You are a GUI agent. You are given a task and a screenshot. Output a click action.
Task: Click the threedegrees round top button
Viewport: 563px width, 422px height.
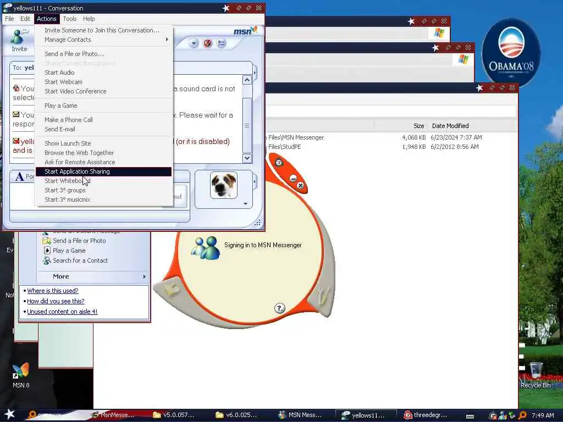click(279, 163)
